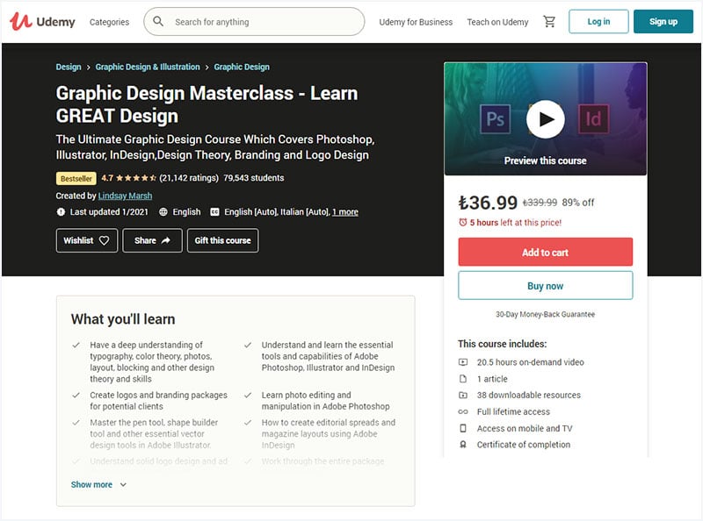The height and width of the screenshot is (521, 703).
Task: Open the shopping cart icon
Action: click(x=549, y=21)
